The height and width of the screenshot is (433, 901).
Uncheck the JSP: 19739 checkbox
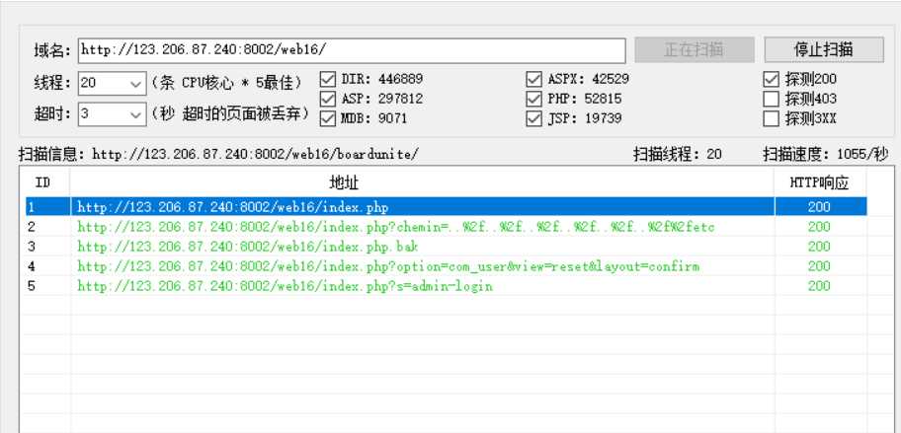533,118
